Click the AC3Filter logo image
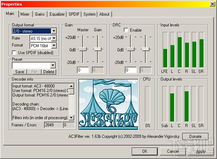 [108, 104]
